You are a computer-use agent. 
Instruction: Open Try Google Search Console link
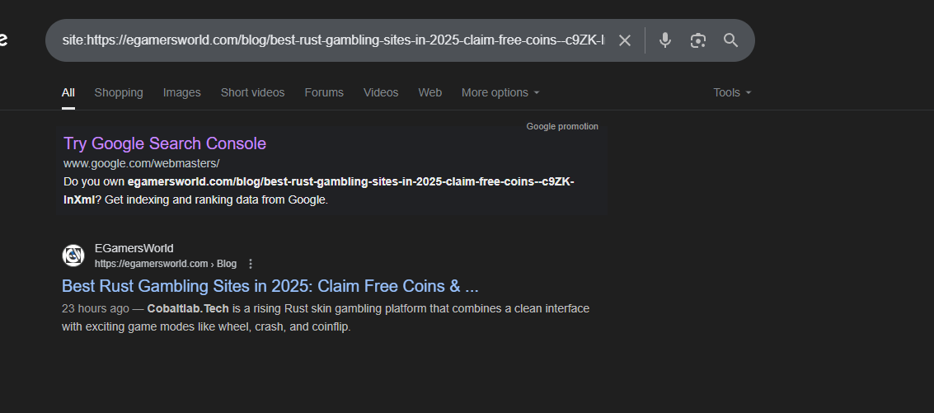[x=165, y=143]
